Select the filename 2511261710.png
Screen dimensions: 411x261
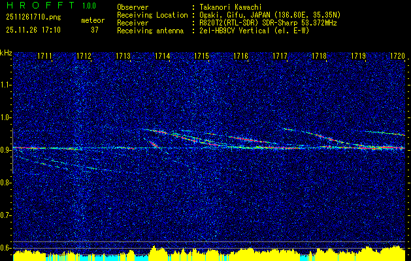[33, 18]
